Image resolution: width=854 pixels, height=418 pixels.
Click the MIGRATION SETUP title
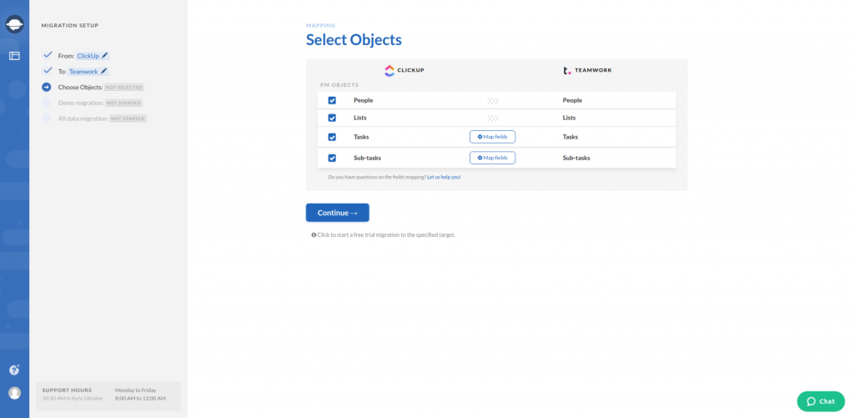click(70, 26)
